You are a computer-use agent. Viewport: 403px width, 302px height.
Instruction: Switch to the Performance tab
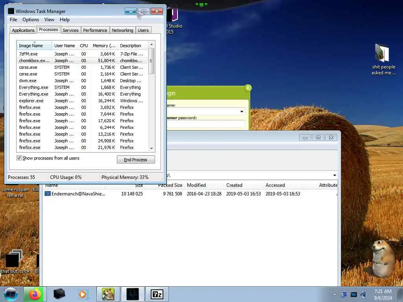point(95,30)
